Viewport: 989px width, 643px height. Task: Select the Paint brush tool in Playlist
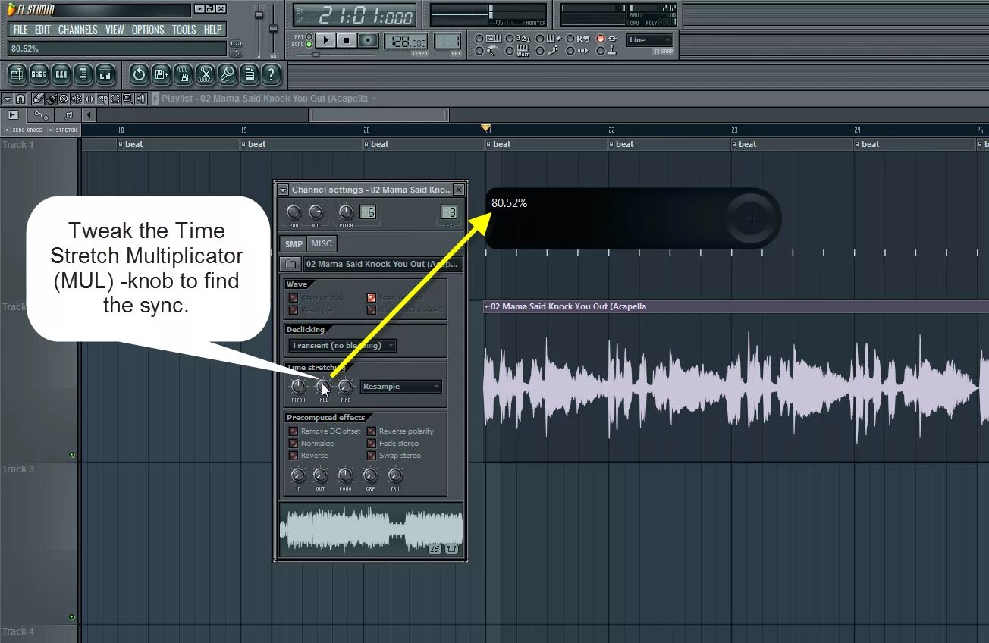point(51,99)
